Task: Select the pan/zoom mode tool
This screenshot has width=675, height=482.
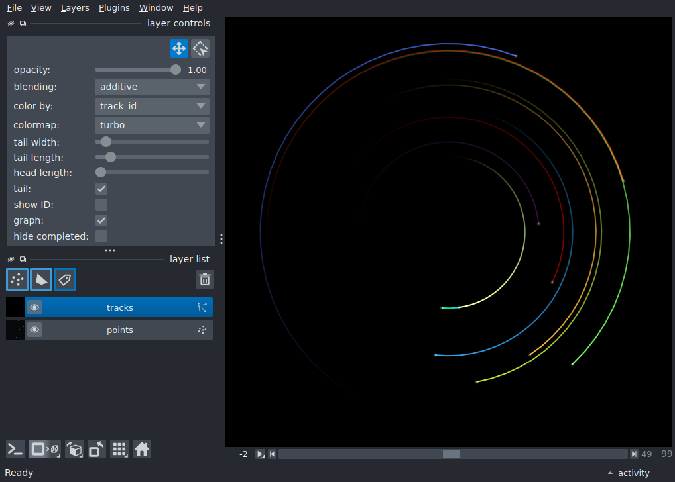Action: [x=178, y=48]
